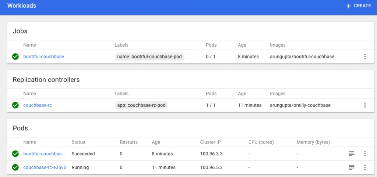Click image name arungupta/oreilly-couchbase
377x177 pixels.
pos(300,105)
